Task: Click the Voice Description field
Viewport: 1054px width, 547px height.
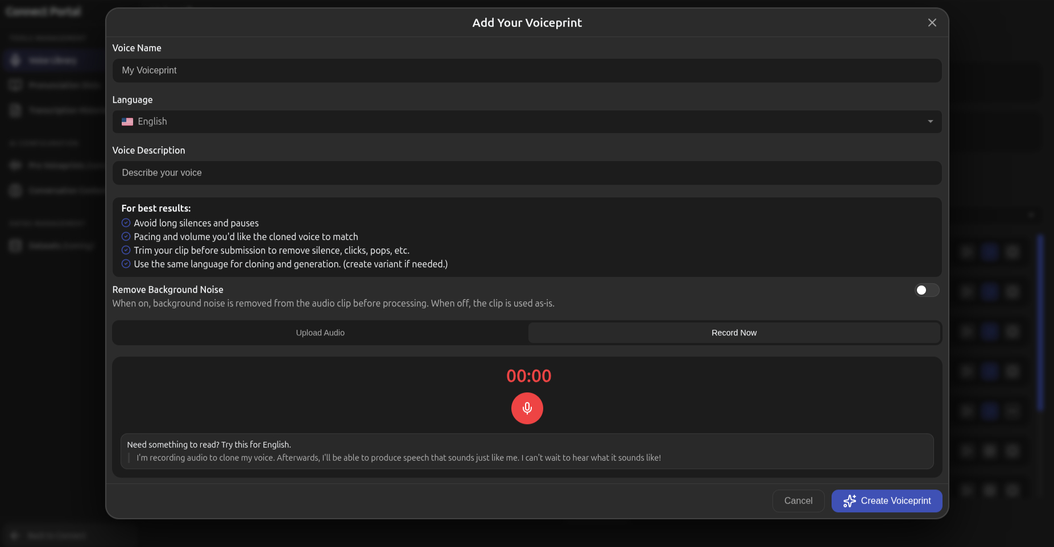Action: (527, 173)
